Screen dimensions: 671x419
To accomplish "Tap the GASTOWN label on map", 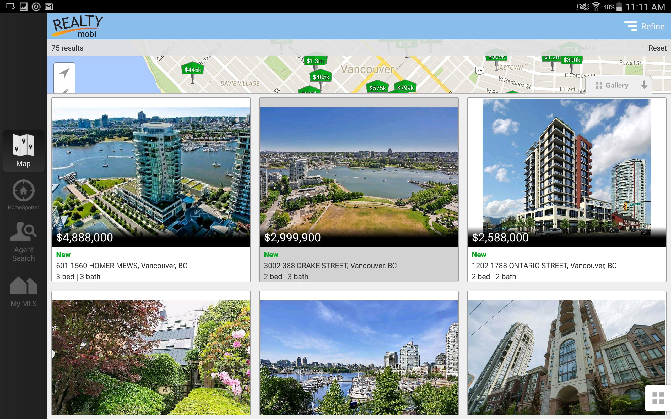I will tap(510, 68).
